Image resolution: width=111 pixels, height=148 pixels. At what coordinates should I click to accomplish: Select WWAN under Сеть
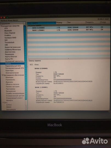point(9,107)
